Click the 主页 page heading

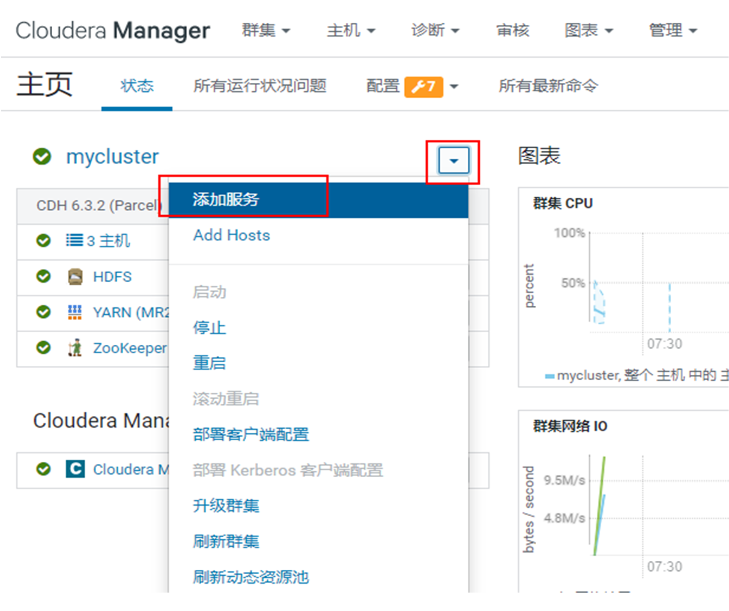click(45, 84)
